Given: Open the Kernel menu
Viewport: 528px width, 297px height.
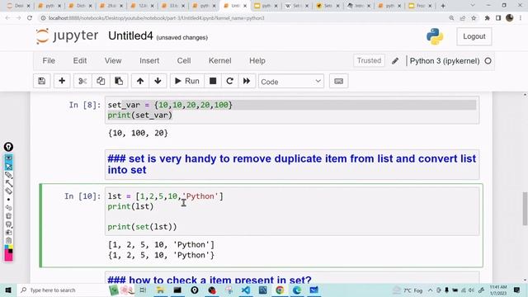Looking at the screenshot, I should click(x=220, y=60).
